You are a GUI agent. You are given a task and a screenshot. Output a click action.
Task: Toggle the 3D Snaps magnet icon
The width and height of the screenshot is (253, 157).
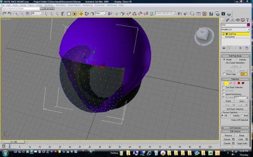[x=129, y=14]
